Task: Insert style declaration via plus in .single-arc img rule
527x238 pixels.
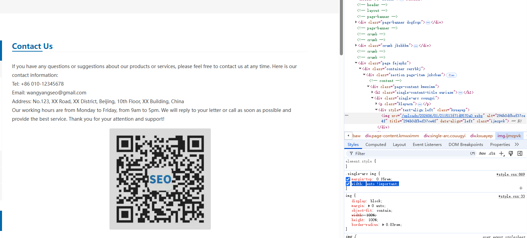Action: click(521, 188)
